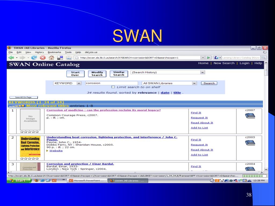Open Corrosion of medicine title link
The image size is (275, 206).
(x=103, y=110)
